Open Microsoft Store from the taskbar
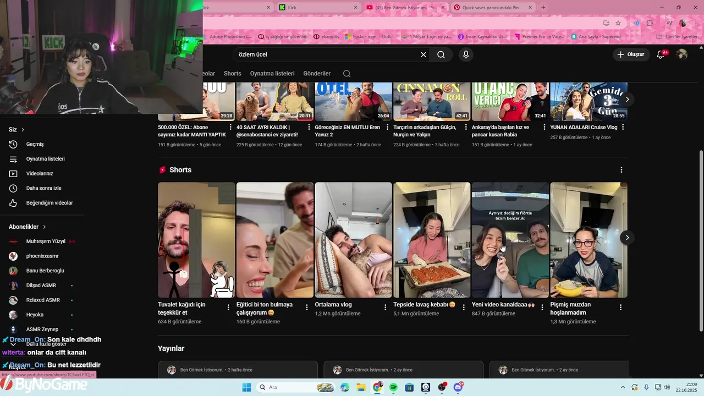Image resolution: width=704 pixels, height=396 pixels. pos(409,387)
